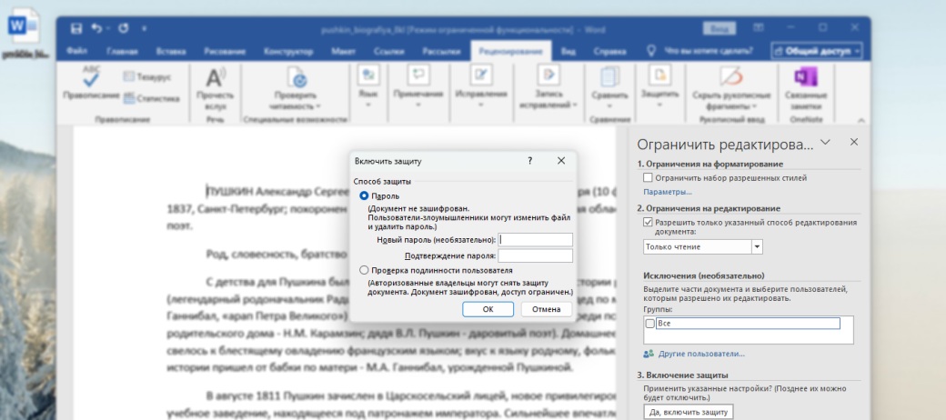Screen dimensions: 946x420
Task: Select the Пароль radio button
Action: [x=365, y=195]
